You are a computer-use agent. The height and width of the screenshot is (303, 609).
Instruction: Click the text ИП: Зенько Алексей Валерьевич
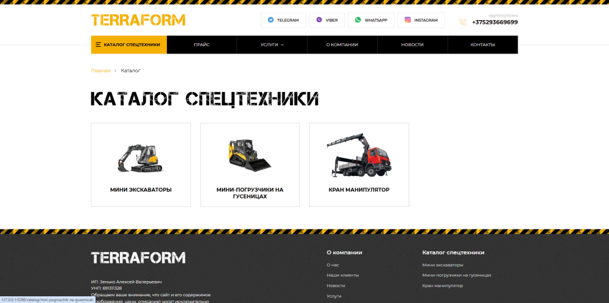[x=126, y=282]
